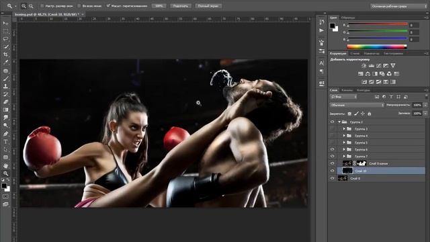Screen dimensions: 430x242
Task: Add a Levels adjustment
Action: 372,66
